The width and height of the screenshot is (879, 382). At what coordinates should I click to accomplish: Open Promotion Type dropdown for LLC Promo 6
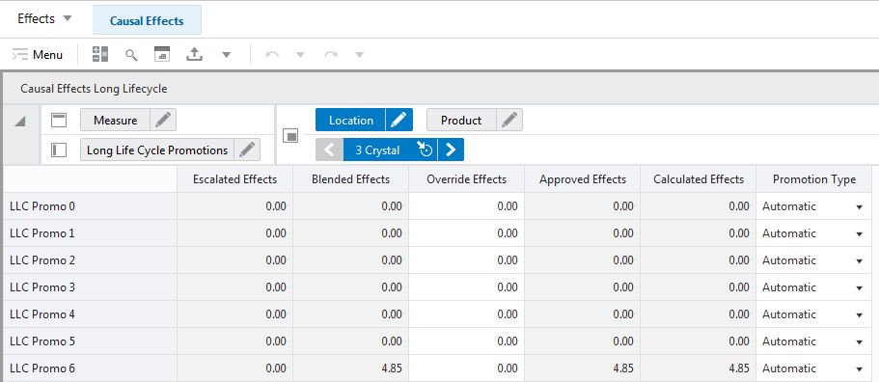pos(860,368)
